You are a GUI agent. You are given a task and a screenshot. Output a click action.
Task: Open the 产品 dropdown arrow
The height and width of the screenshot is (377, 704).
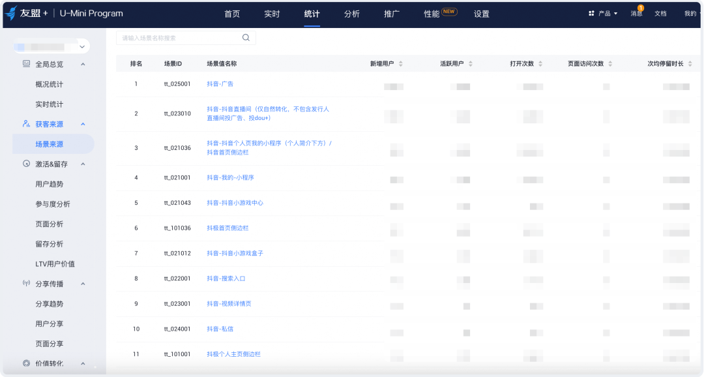[x=615, y=14]
